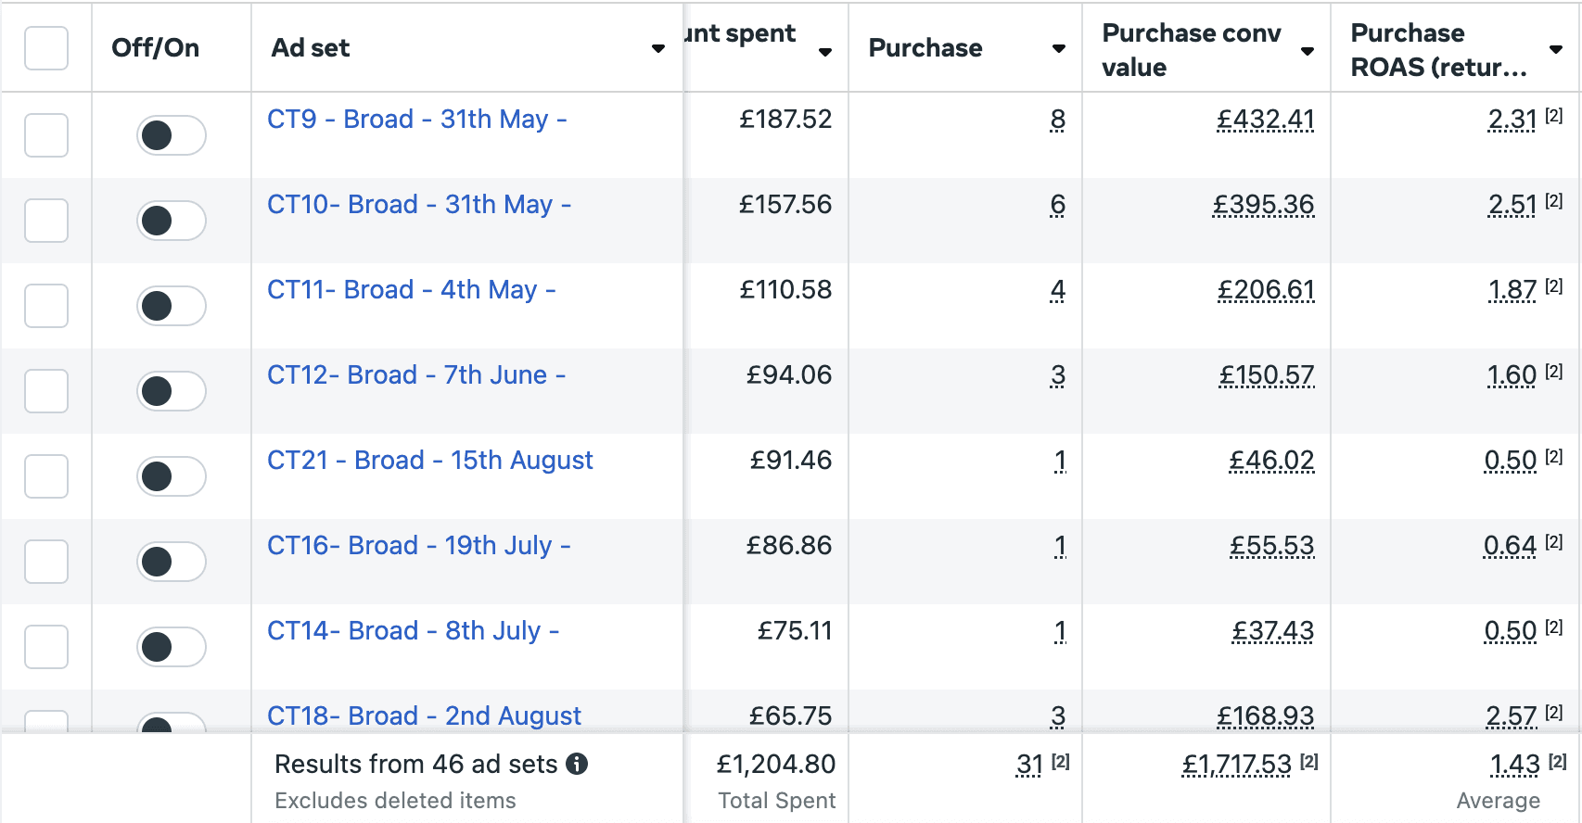Select the checkbox for CT9 Broad ad set
This screenshot has width=1582, height=823.
pyautogui.click(x=46, y=135)
